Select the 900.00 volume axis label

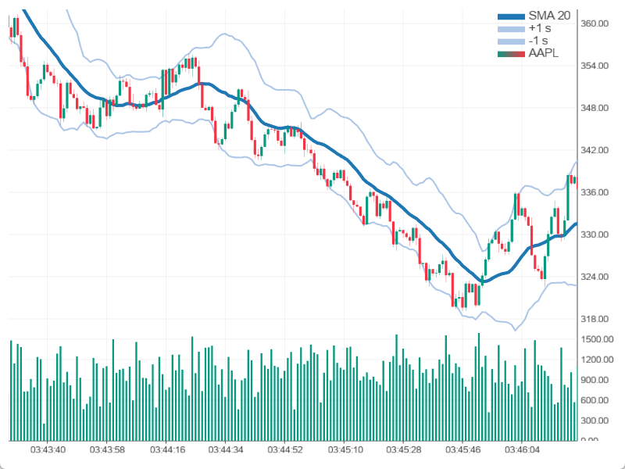(595, 380)
